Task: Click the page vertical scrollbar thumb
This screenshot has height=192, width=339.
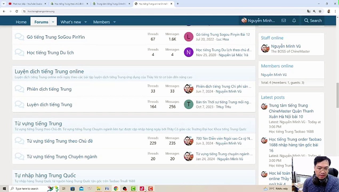Action: [x=337, y=95]
